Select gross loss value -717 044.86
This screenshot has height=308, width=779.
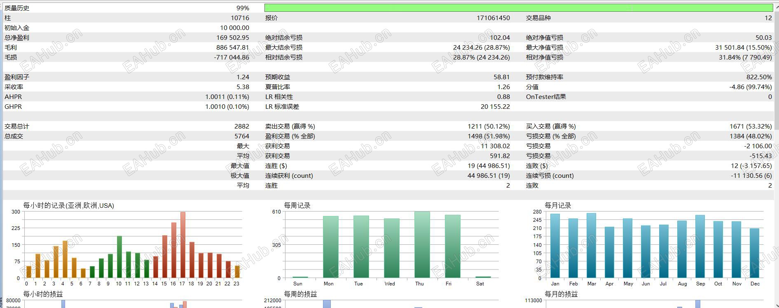232,57
